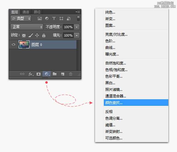Select 渐变映射... adjustment
This screenshot has height=152, width=177.
point(136,132)
